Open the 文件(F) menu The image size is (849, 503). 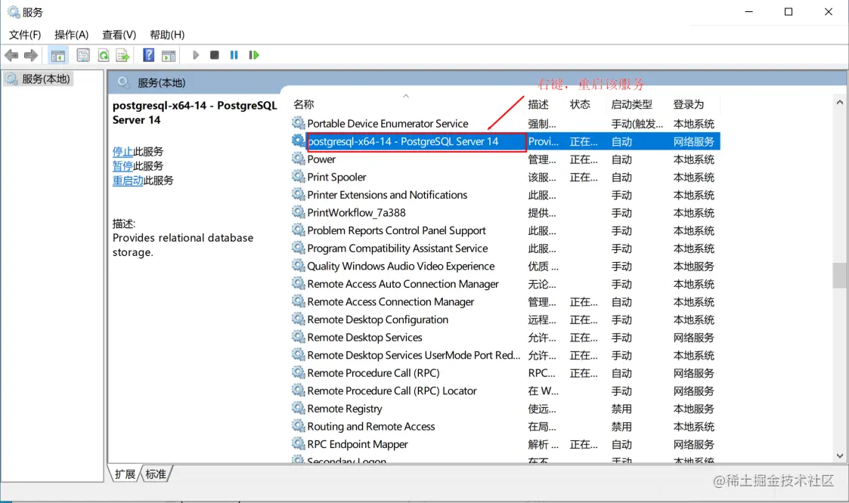tap(25, 35)
